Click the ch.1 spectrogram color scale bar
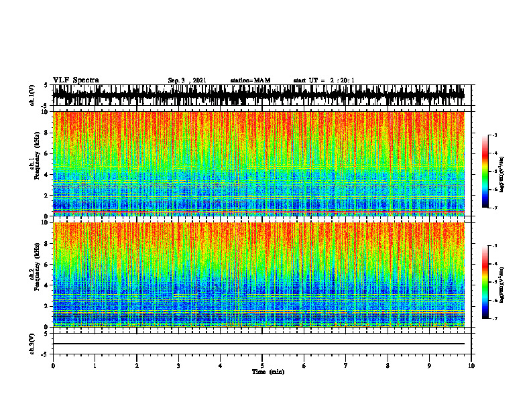The width and height of the screenshot is (531, 410). pos(485,172)
